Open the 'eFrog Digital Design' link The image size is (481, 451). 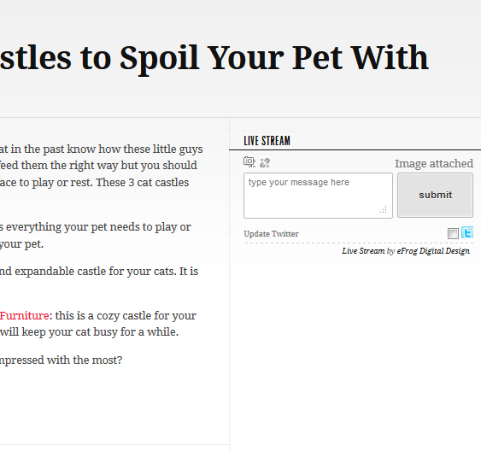[x=433, y=251]
